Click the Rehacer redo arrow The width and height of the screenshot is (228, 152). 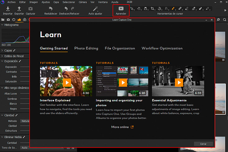[x=73, y=9]
